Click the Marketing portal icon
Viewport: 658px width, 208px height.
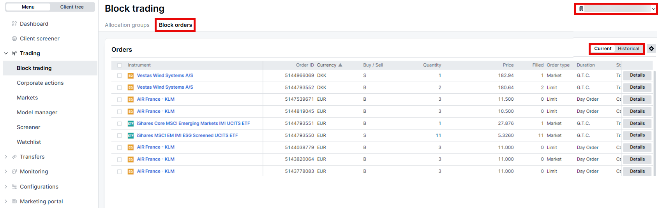[14, 201]
